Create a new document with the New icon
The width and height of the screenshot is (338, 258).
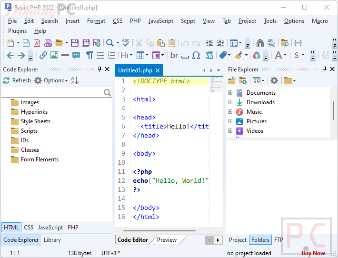pos(10,43)
